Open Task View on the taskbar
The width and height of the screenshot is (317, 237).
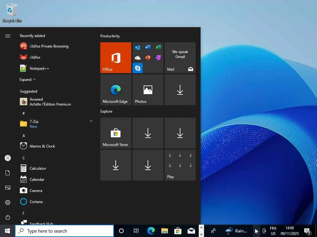pyautogui.click(x=136, y=231)
